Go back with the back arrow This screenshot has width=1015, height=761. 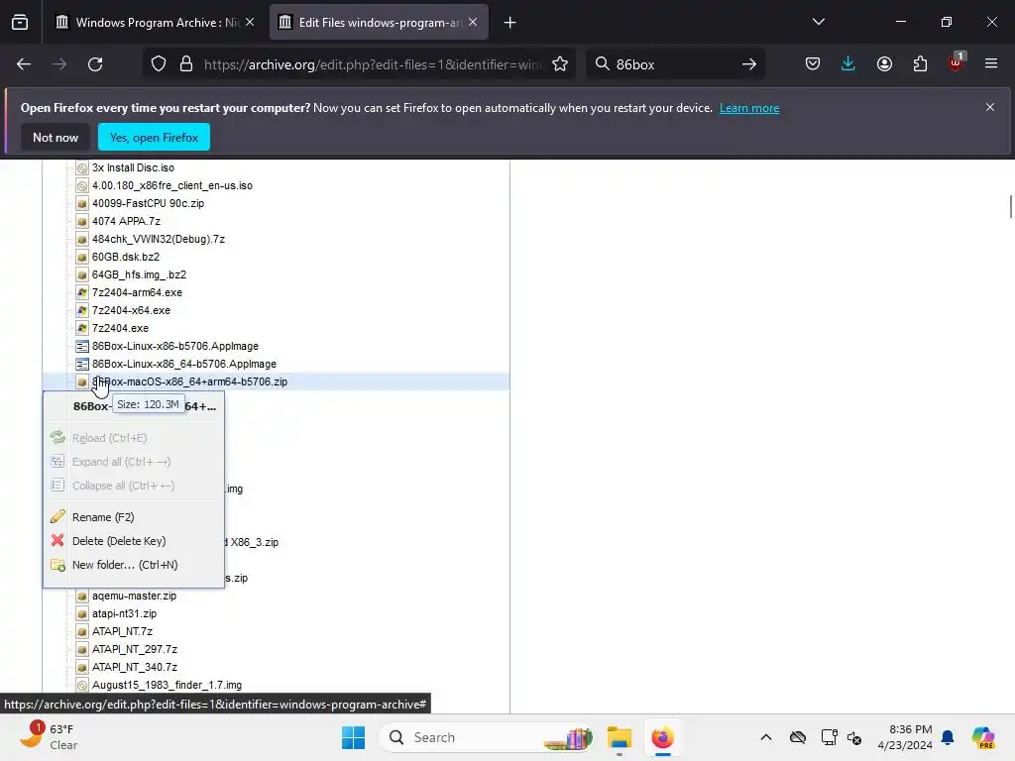[x=24, y=64]
